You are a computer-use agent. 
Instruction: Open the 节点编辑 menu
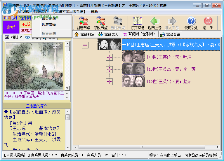point(23,12)
